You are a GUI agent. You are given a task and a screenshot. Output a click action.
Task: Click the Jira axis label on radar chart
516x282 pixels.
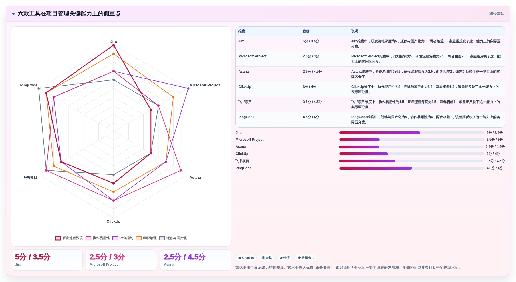point(114,41)
